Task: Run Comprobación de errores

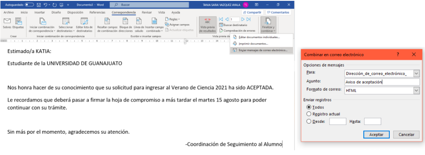Action: [237, 30]
